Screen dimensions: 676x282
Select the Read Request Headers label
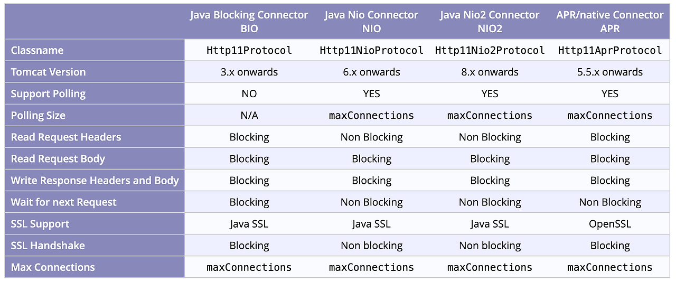[x=66, y=137]
